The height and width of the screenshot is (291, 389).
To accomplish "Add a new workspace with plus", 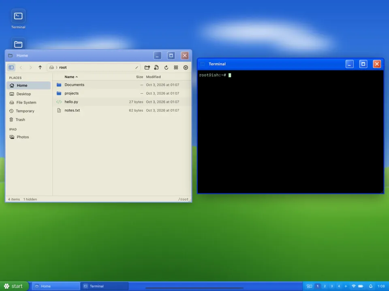I will 346,286.
